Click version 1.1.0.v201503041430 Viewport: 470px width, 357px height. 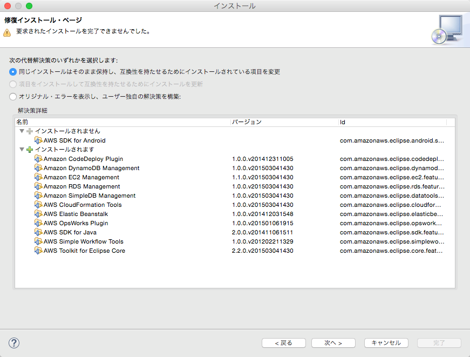[263, 177]
